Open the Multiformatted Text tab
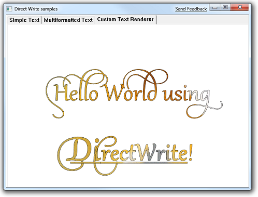This screenshot has width=258, height=197. (68, 20)
